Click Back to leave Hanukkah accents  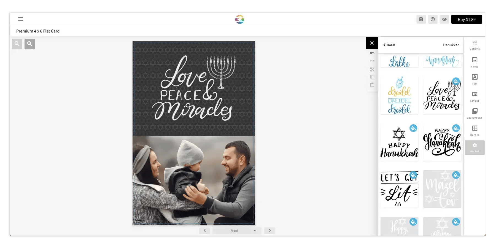coord(389,45)
